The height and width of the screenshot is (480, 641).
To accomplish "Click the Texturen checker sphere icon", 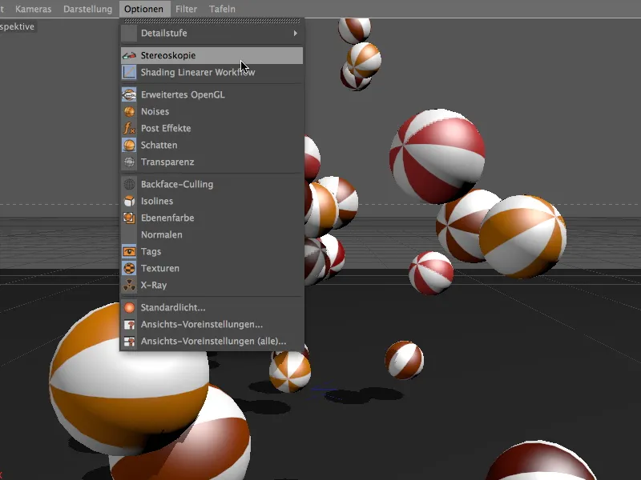I will [x=129, y=268].
